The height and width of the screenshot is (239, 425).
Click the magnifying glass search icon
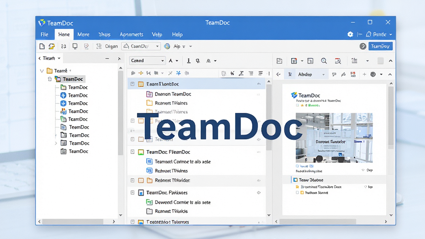pos(324,61)
